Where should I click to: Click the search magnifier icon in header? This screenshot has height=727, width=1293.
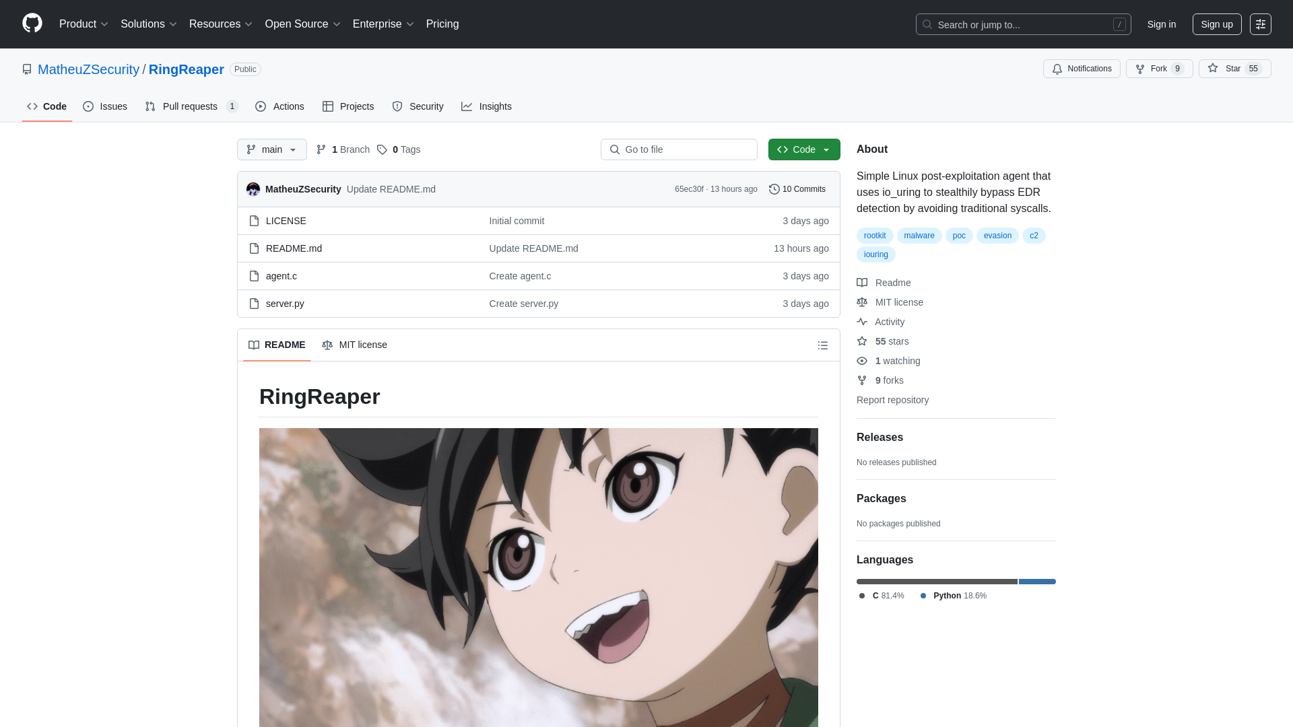[927, 24]
